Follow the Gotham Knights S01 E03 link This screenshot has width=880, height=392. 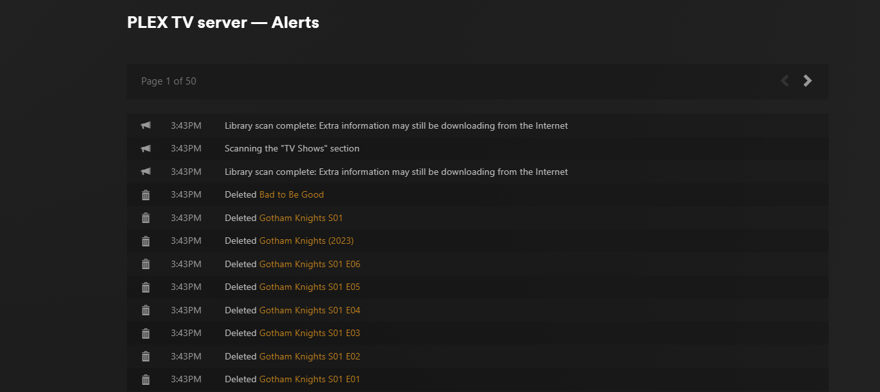[310, 333]
